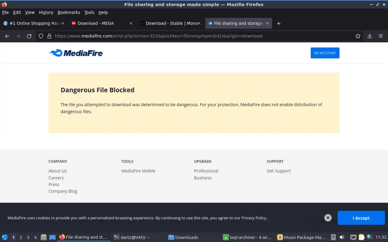Open the Business upgrade link
388x242 pixels.
click(203, 178)
